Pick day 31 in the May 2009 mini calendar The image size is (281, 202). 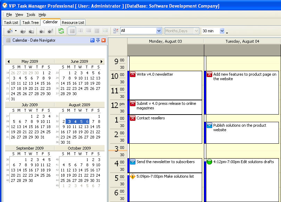13,99
